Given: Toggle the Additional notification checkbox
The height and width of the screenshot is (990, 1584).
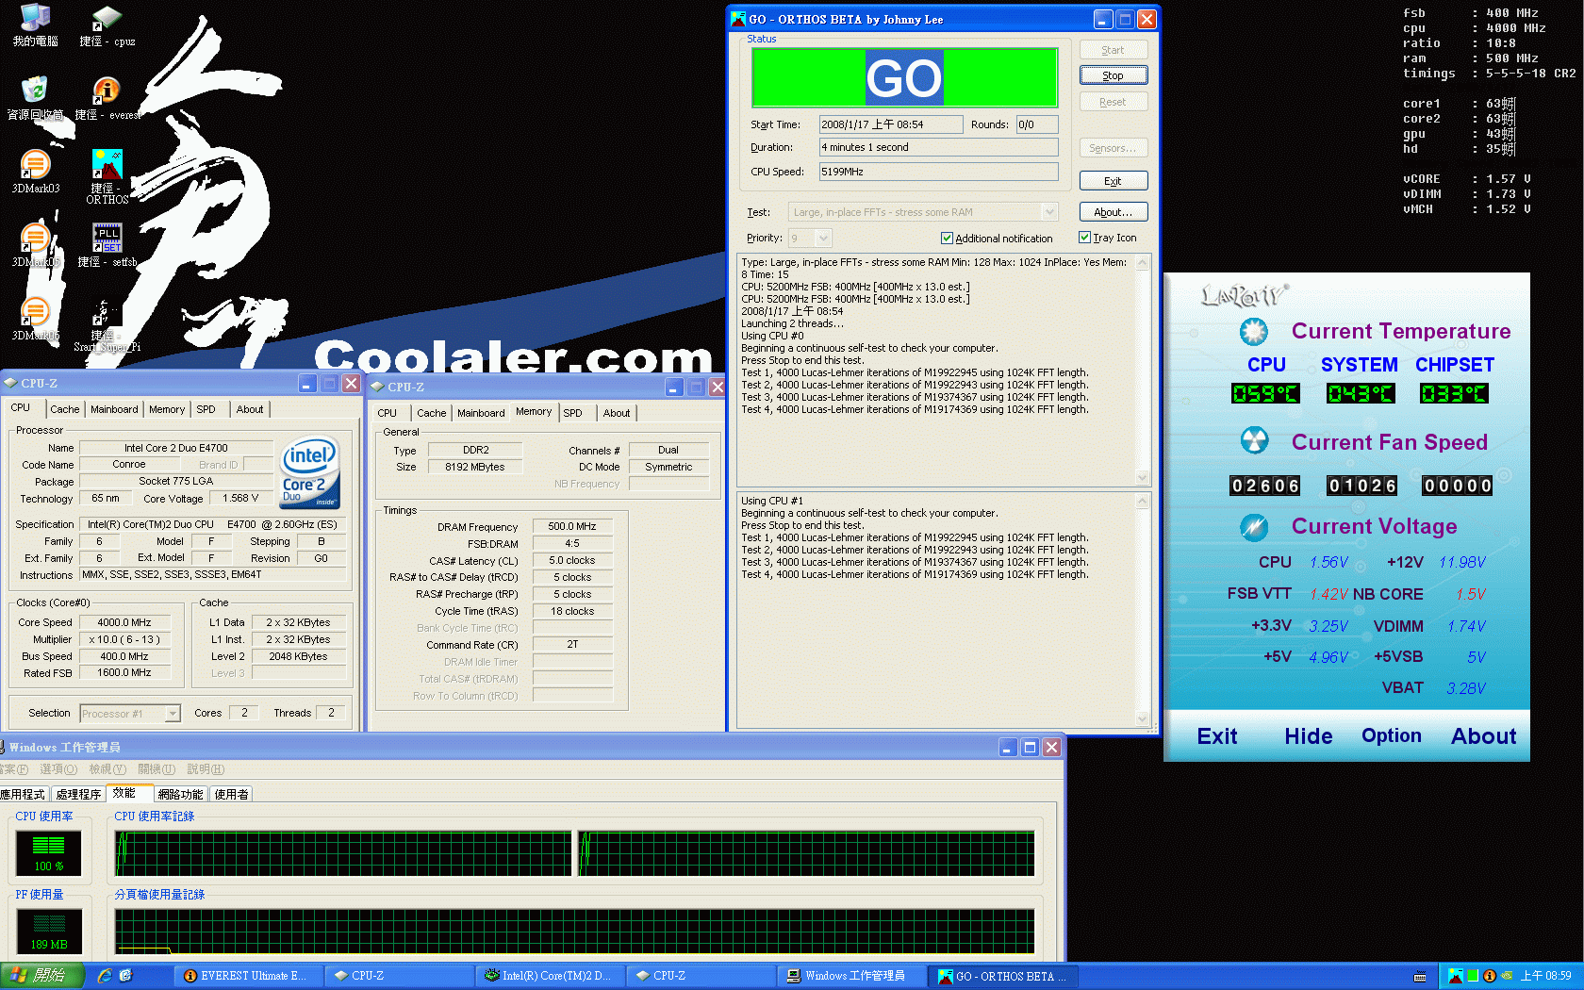Looking at the screenshot, I should (947, 239).
